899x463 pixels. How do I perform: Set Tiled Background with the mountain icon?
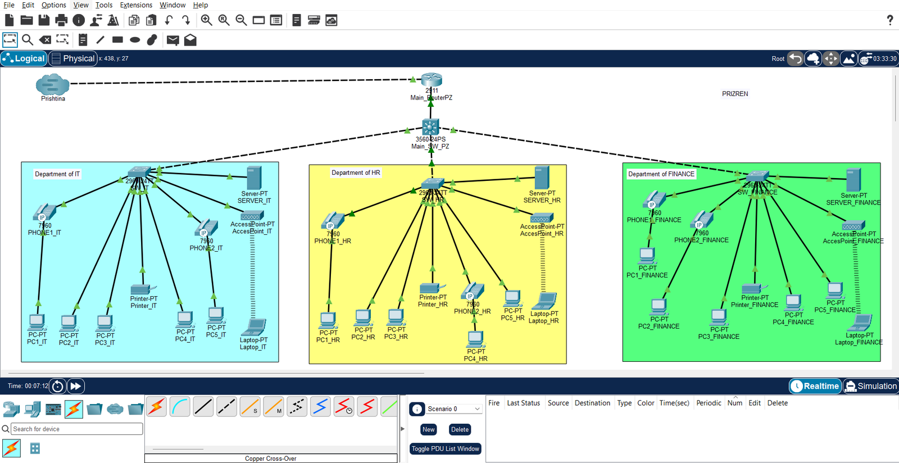tap(849, 58)
